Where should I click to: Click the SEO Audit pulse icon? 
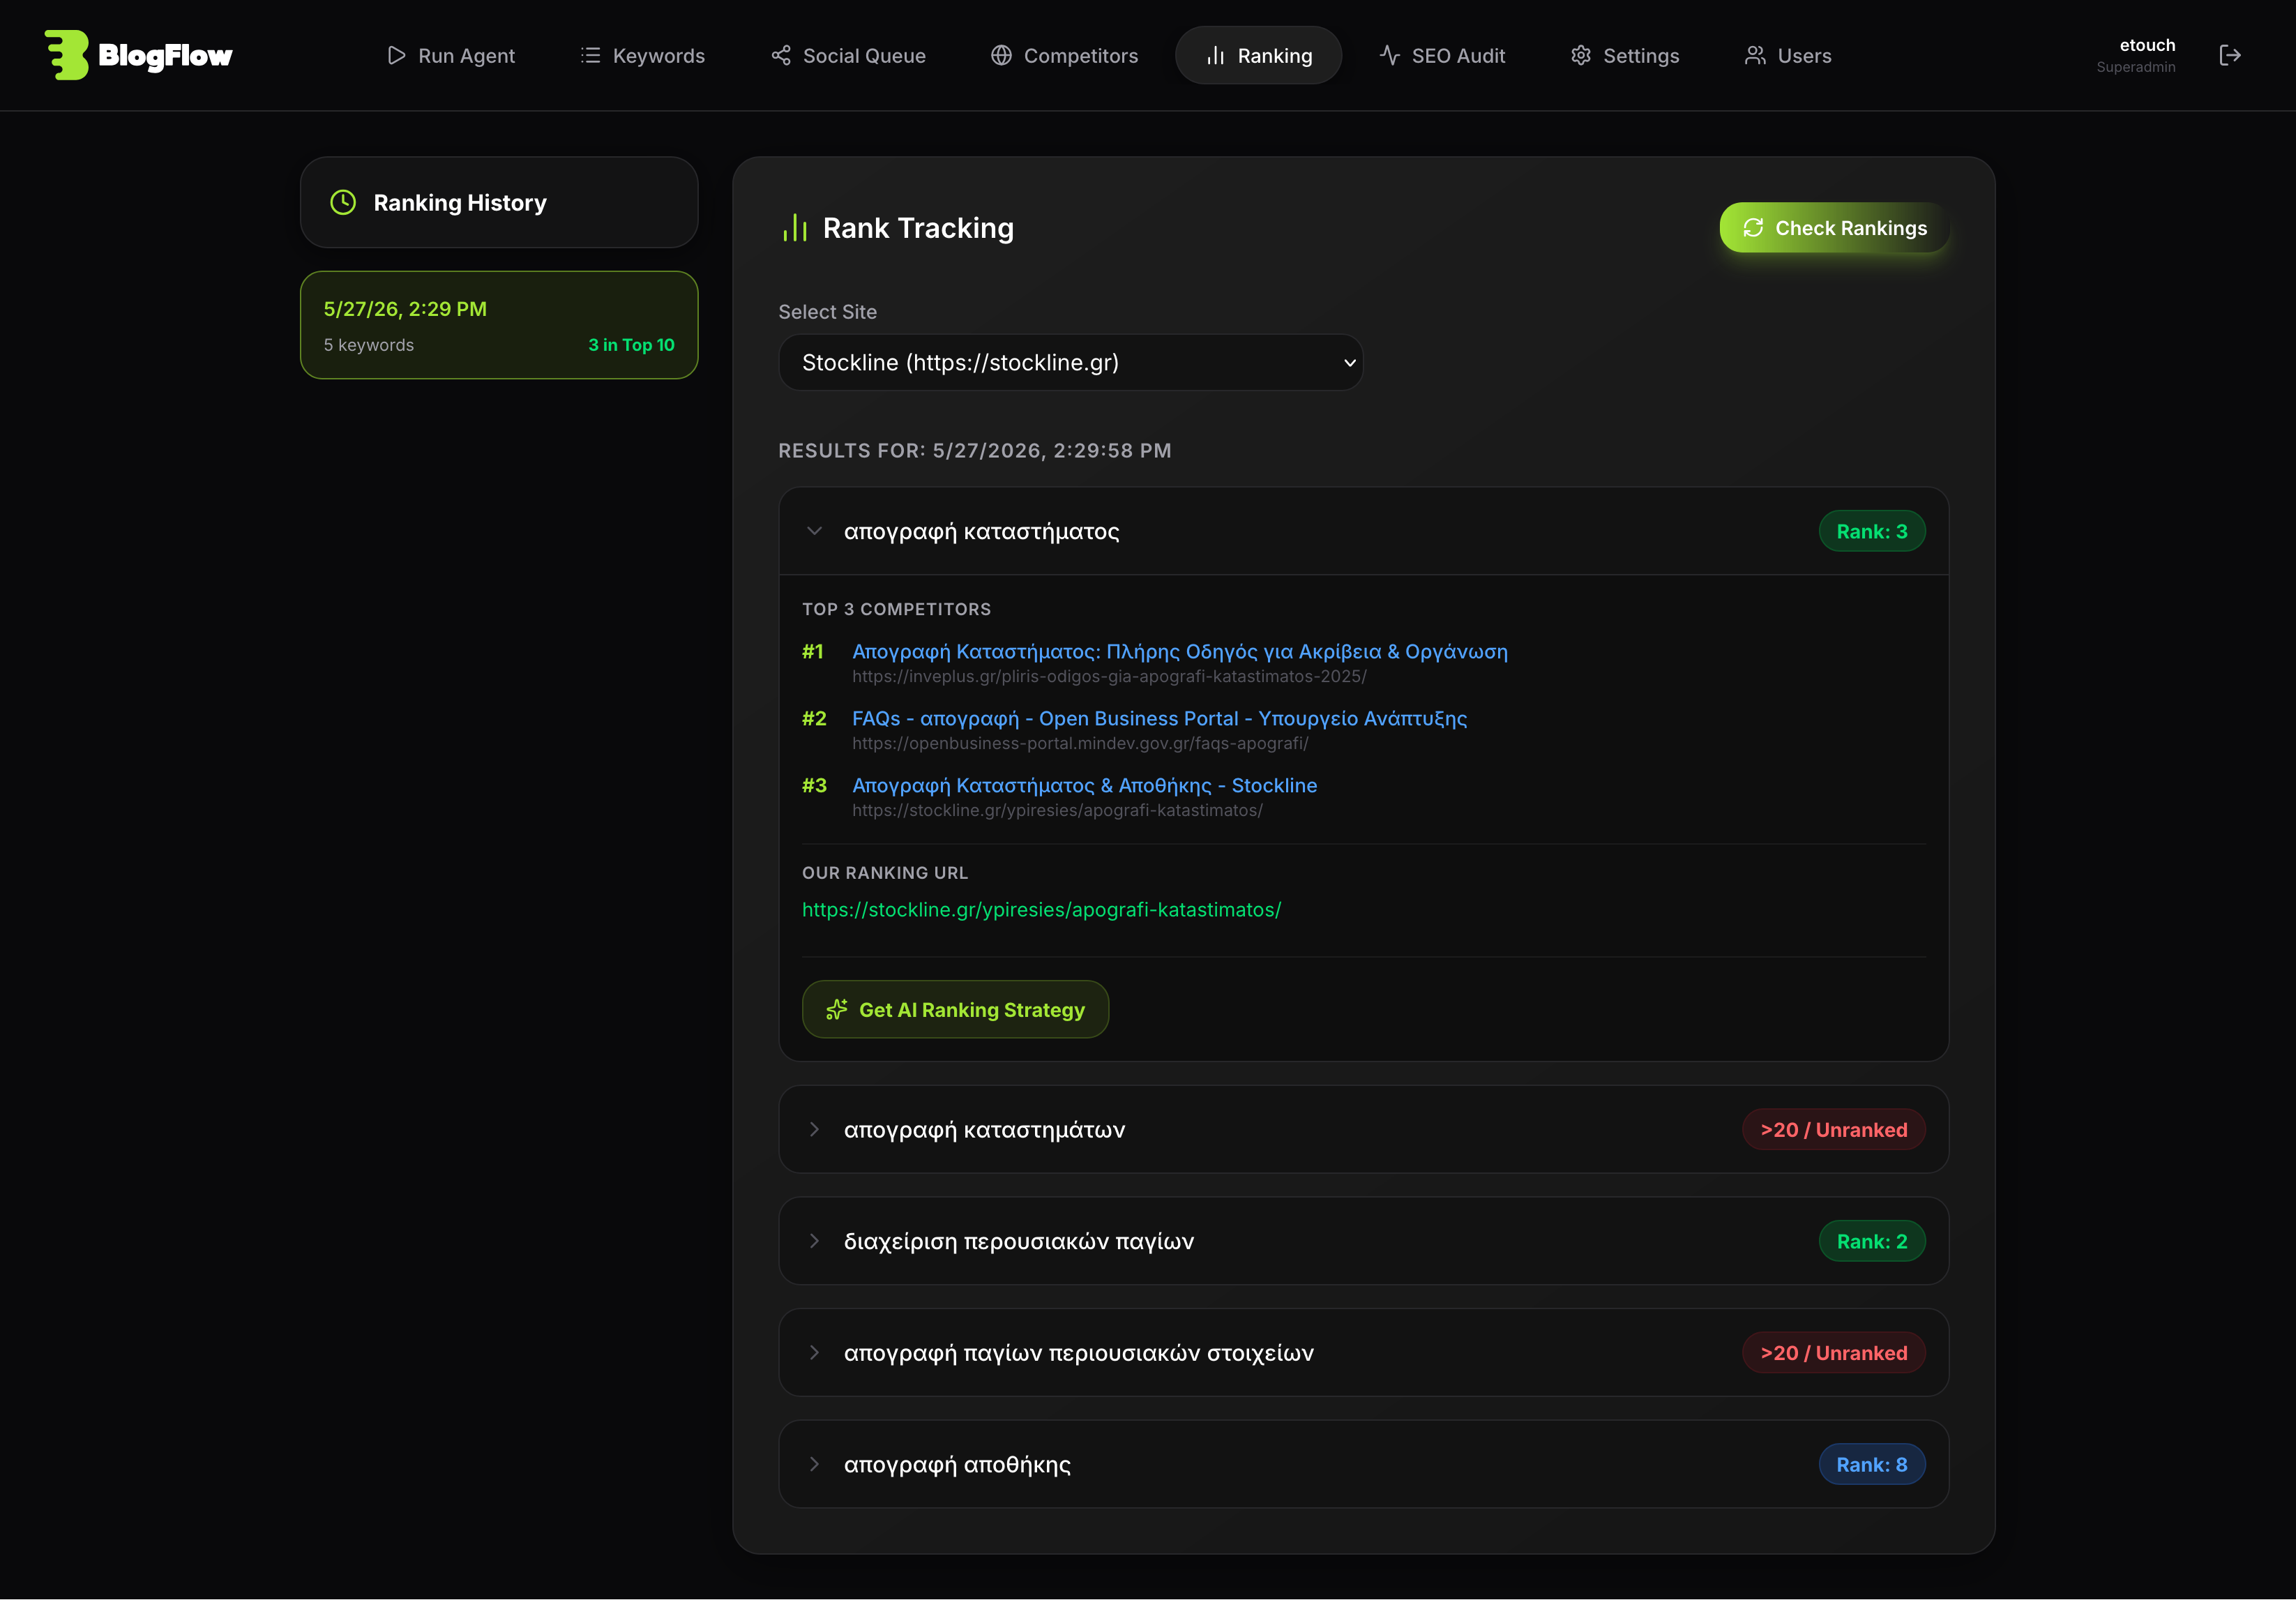tap(1389, 55)
